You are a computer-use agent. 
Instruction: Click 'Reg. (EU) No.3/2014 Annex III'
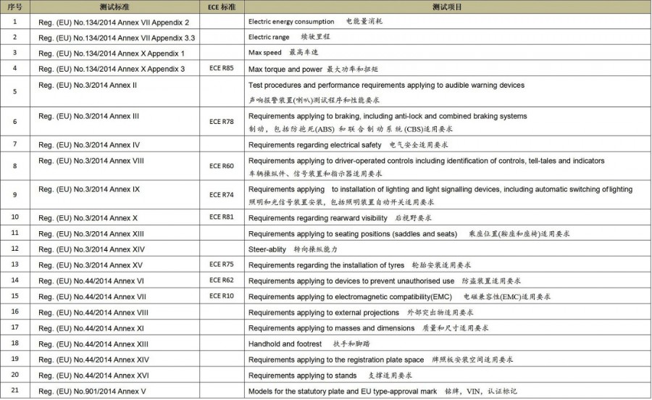pos(88,117)
